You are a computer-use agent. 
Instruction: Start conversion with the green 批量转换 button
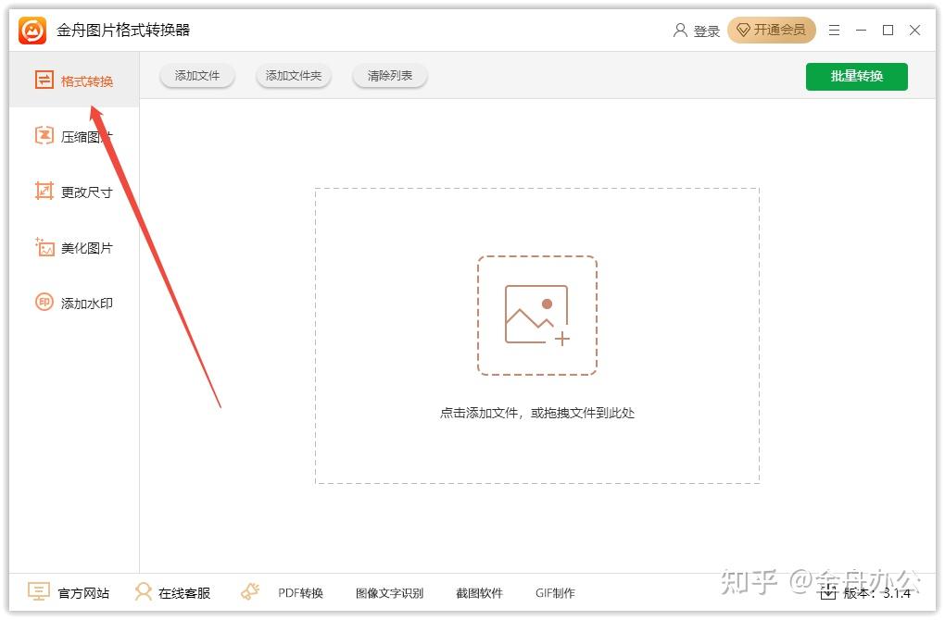click(856, 77)
